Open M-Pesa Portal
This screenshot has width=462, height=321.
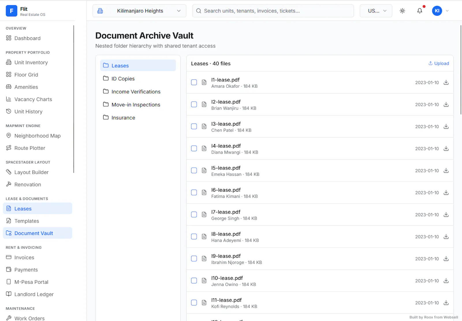tap(38, 282)
